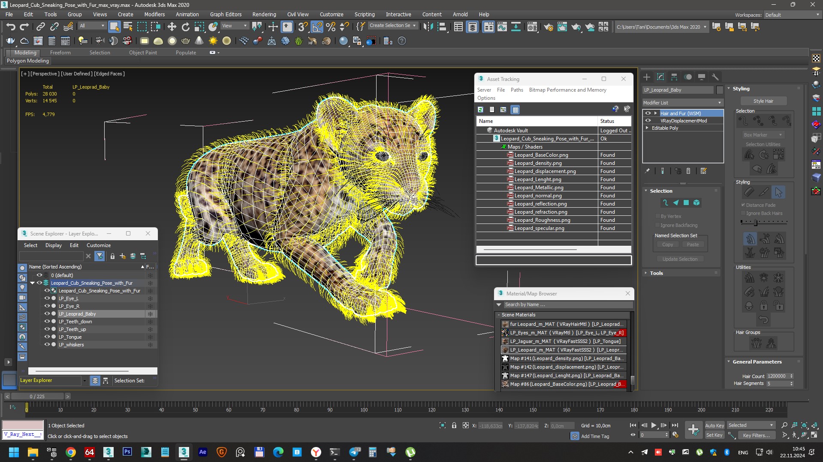Click the pin stack icon below modifier list
The image size is (823, 462).
[647, 171]
